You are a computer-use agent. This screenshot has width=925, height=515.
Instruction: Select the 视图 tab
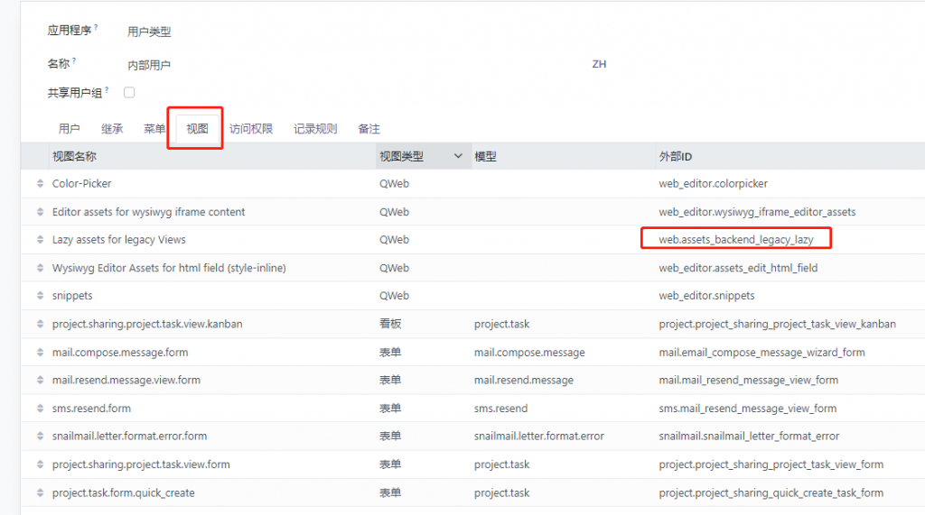click(x=197, y=128)
